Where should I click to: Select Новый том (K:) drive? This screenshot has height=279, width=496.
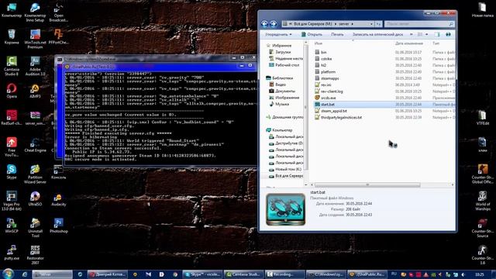pos(285,169)
